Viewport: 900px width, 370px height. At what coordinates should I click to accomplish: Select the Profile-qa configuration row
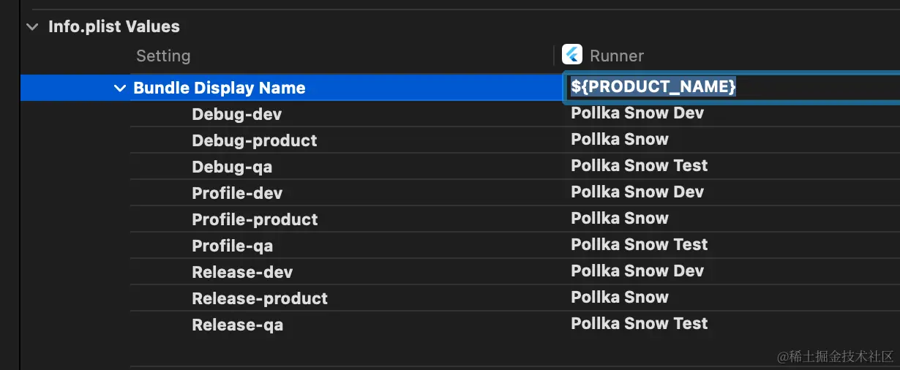click(x=232, y=246)
